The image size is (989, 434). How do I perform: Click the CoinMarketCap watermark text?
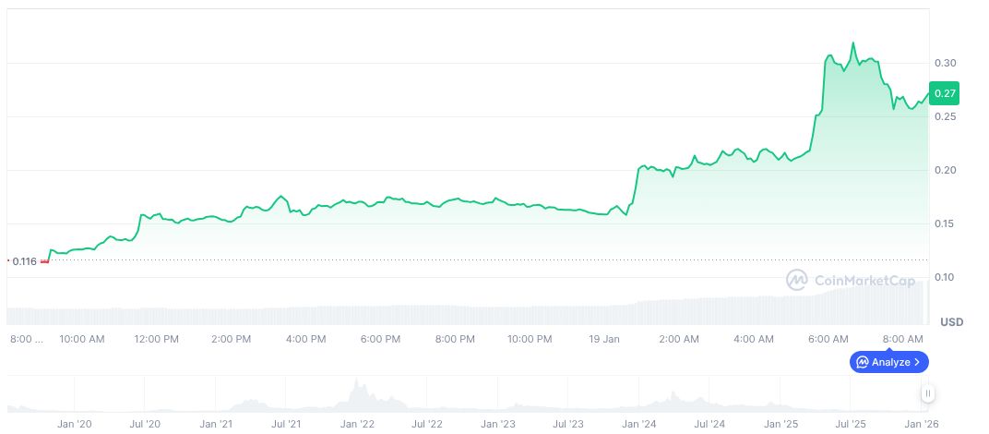coord(864,281)
